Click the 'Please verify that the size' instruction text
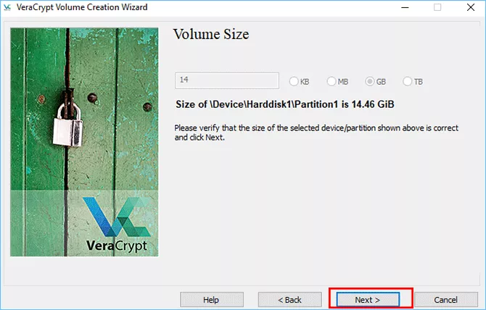486x310 pixels. pos(316,133)
